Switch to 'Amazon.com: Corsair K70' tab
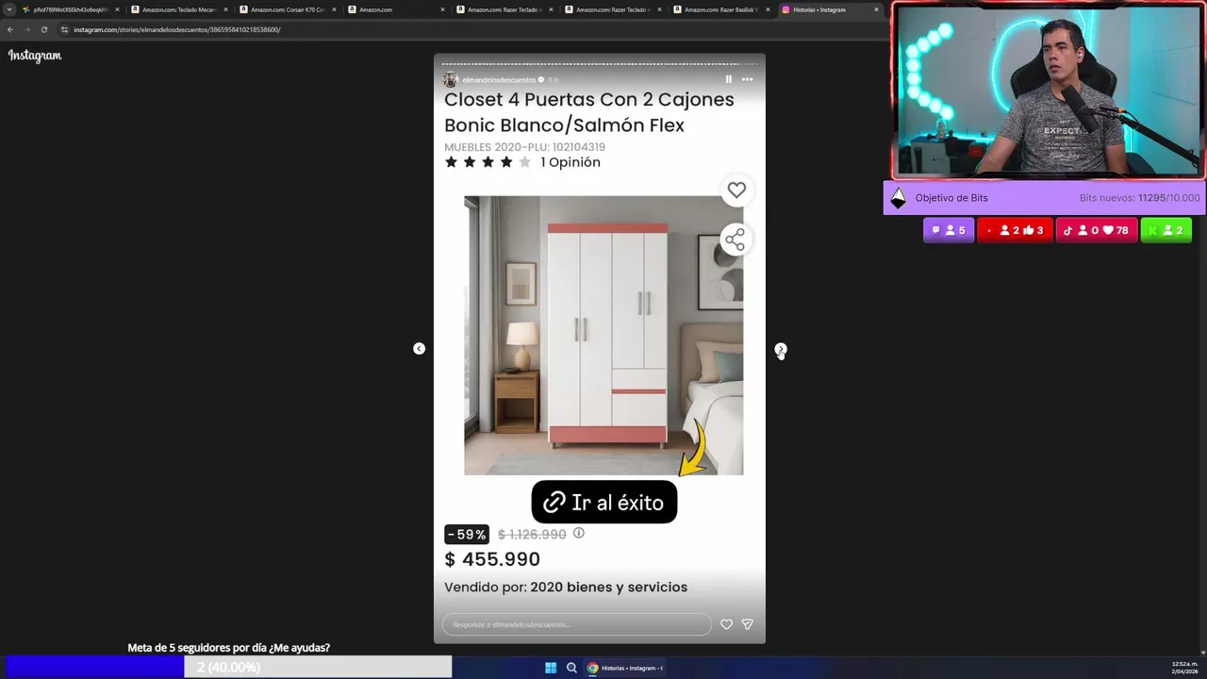Image resolution: width=1207 pixels, height=679 pixels. point(286,9)
